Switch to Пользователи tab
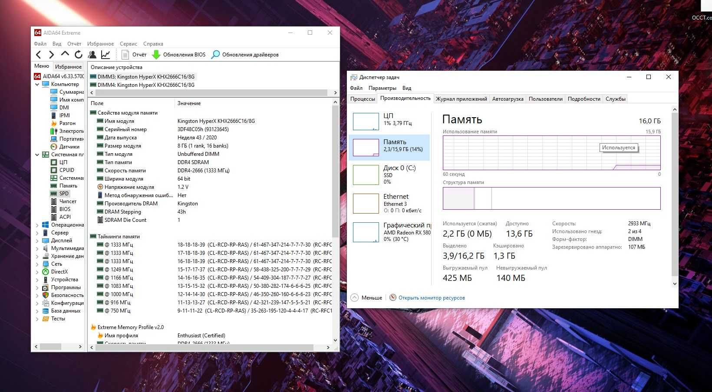 tap(546, 99)
